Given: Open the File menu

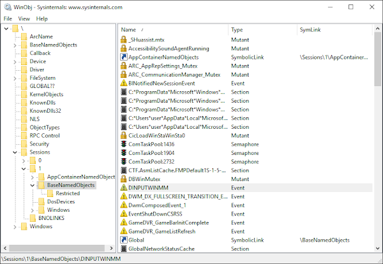Looking at the screenshot, I should tap(8, 18).
